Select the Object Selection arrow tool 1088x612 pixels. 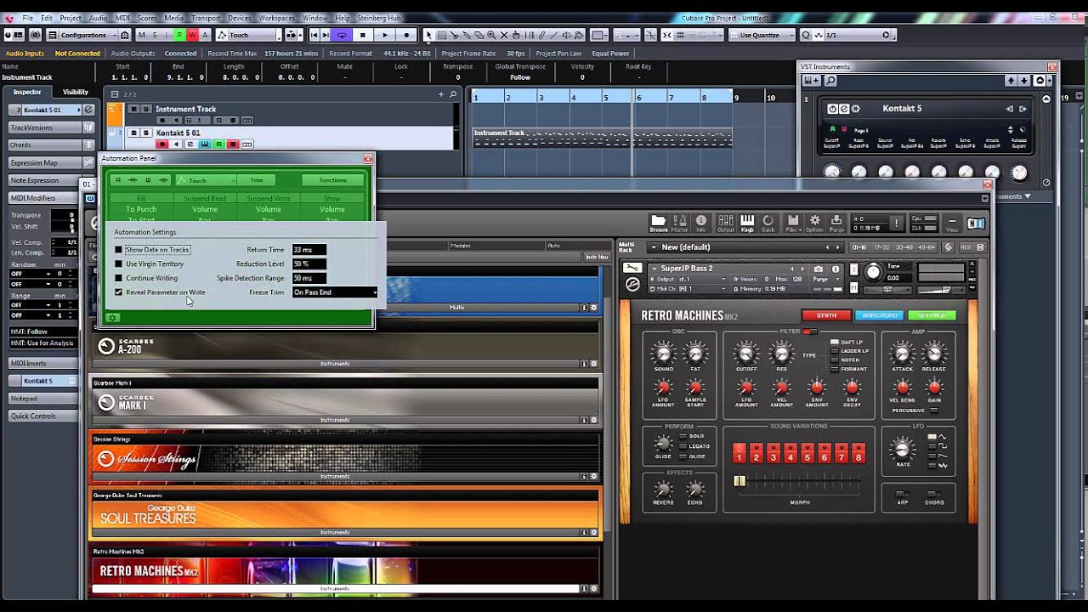coord(428,35)
